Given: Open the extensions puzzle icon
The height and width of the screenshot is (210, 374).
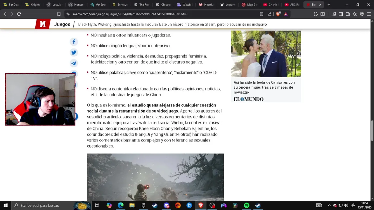Looking at the screenshot, I should click(x=316, y=14).
